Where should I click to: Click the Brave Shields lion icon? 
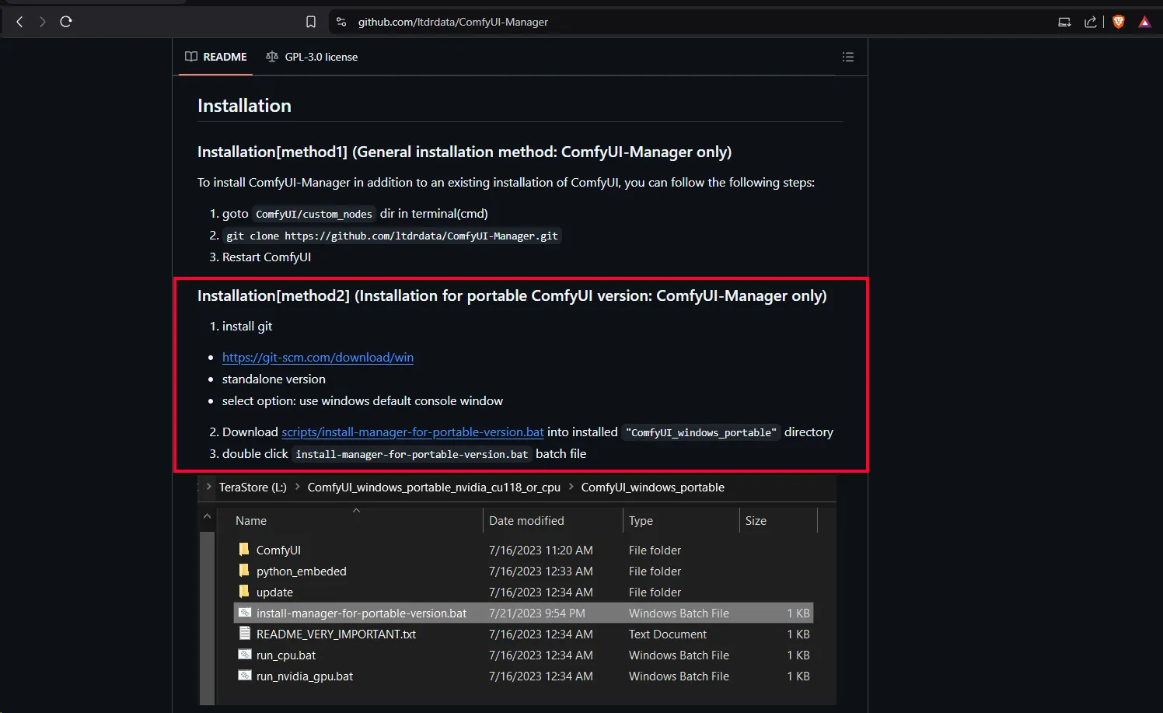(1119, 22)
